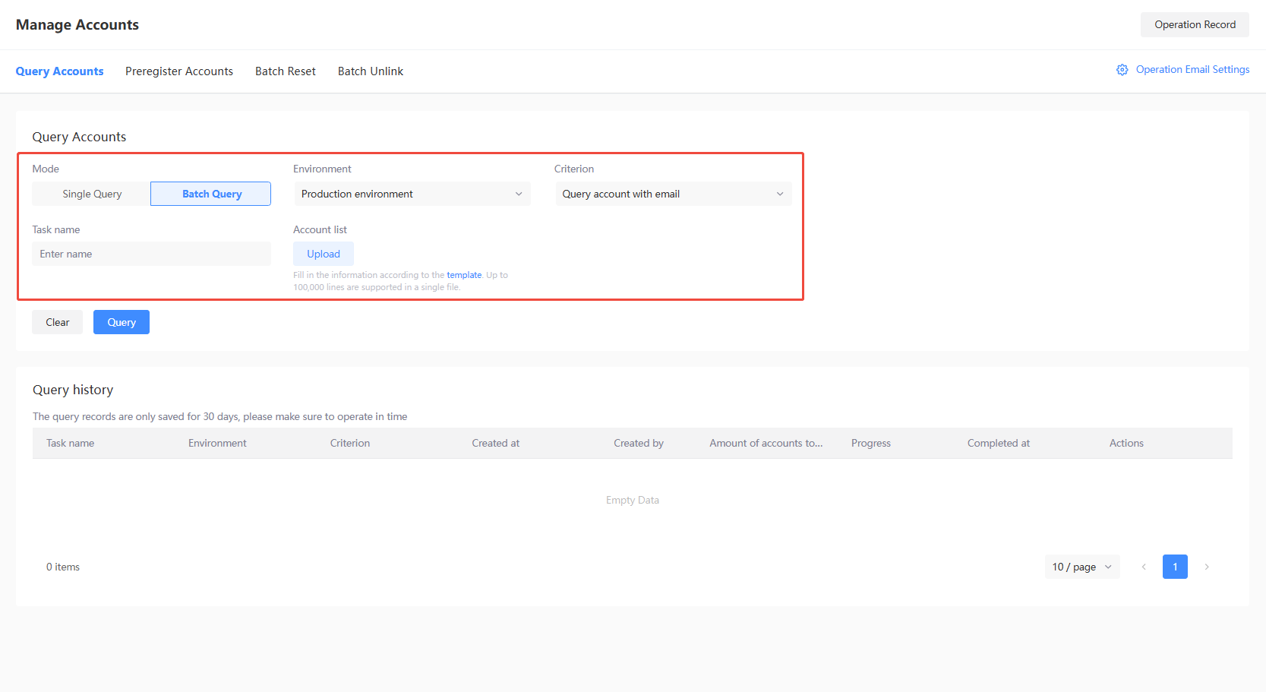The height and width of the screenshot is (692, 1266).
Task: Click the Operation Record button
Action: click(x=1194, y=24)
